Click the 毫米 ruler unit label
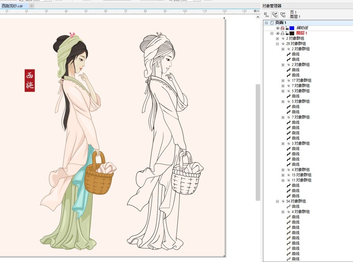Viewport: 353px width, 262px height. 257,11
